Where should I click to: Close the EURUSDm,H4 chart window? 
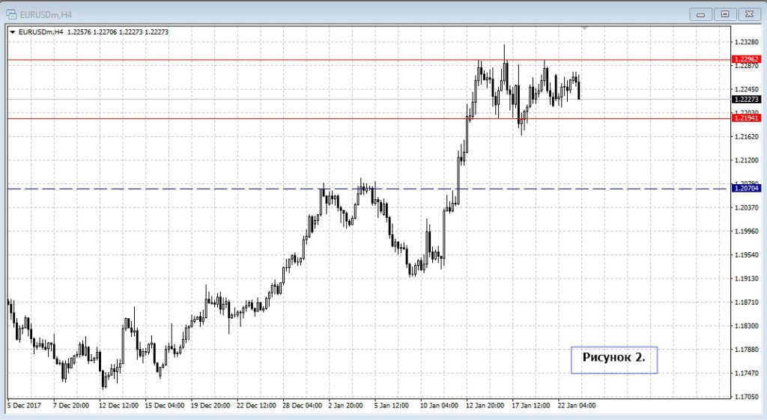point(749,13)
